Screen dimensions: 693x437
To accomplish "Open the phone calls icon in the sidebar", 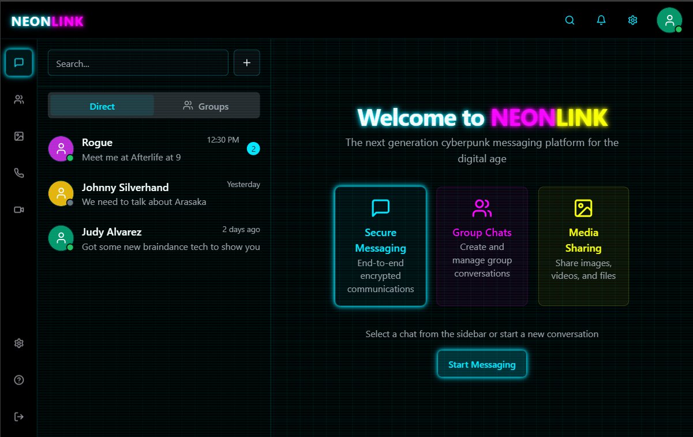I will coord(19,173).
